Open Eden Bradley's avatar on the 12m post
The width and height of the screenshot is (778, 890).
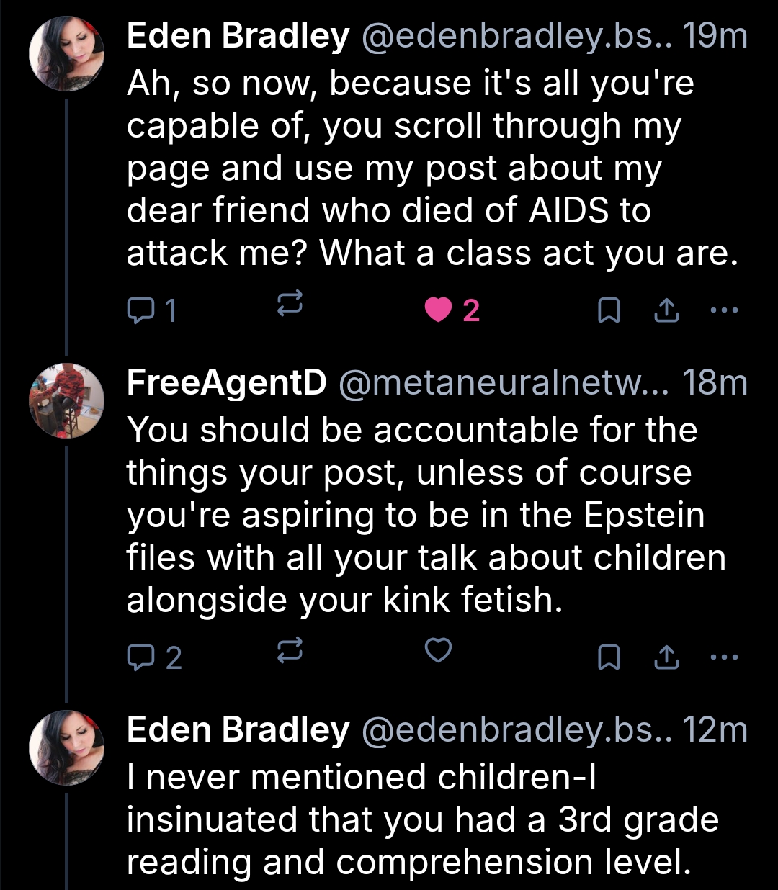(66, 747)
